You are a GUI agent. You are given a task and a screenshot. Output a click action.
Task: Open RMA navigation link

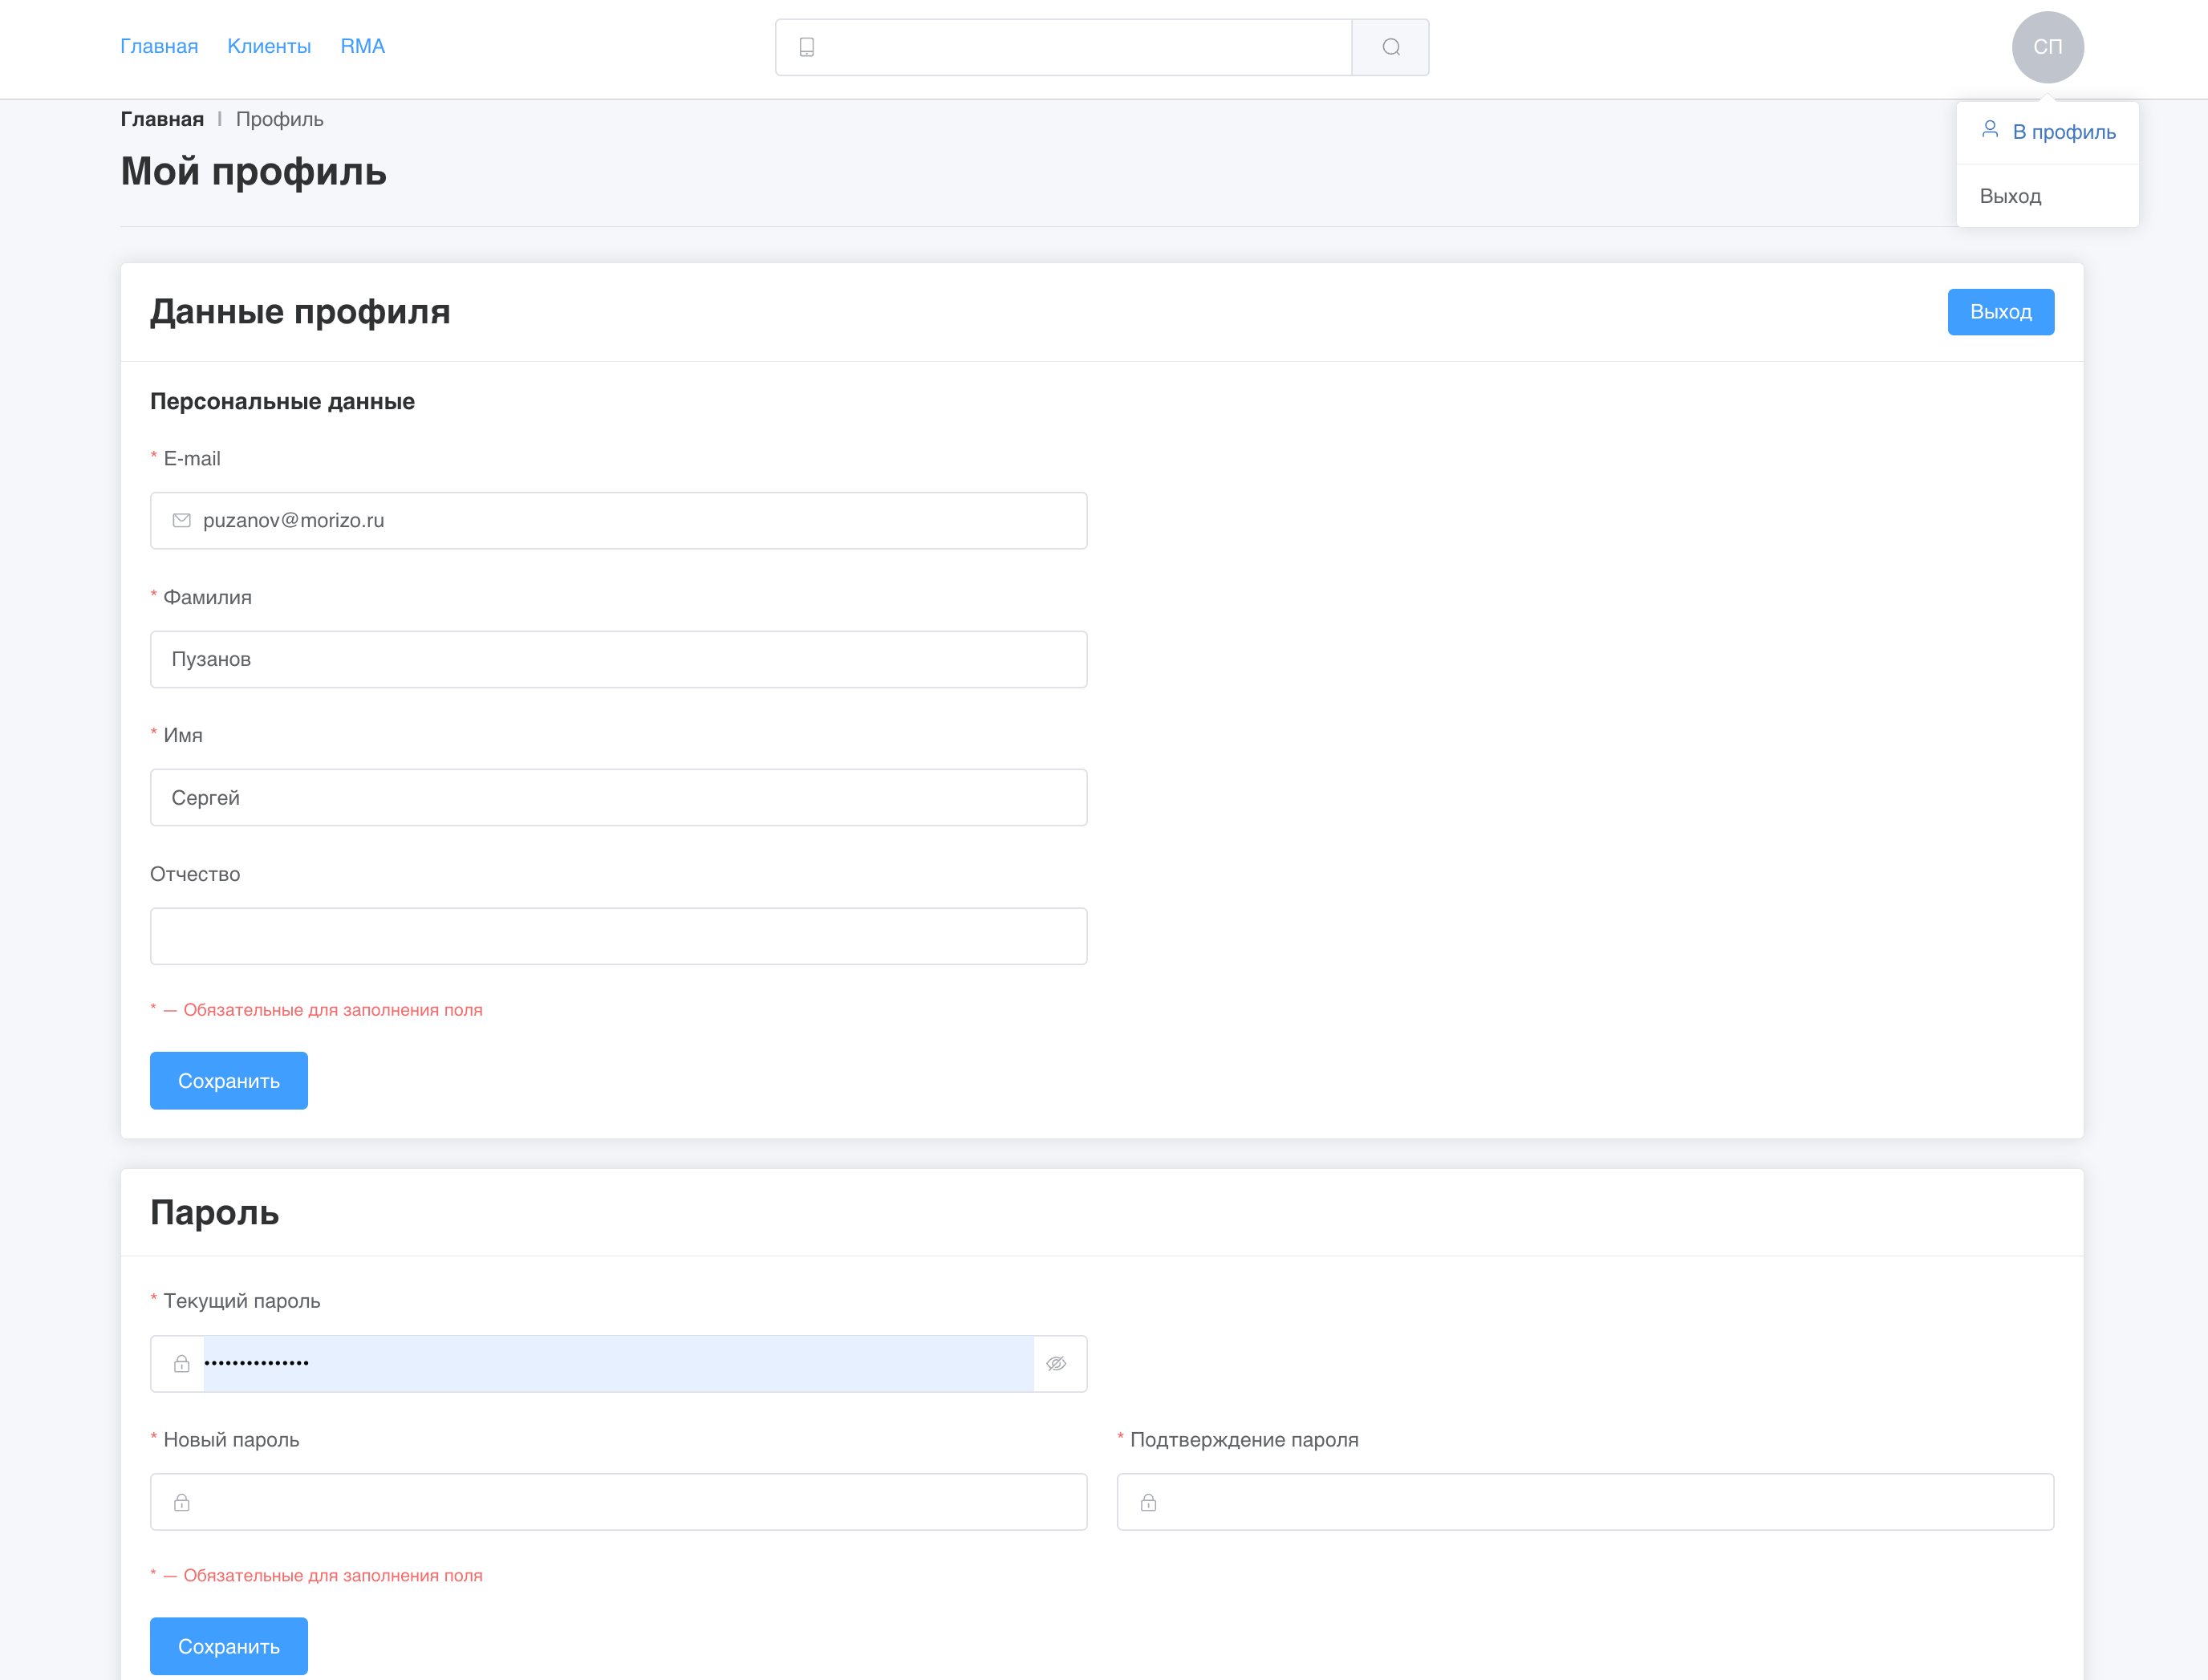coord(362,46)
